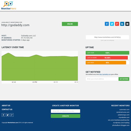The height and width of the screenshot is (131, 131).
Task: Open footer Twitter icon
Action: click(8, 115)
